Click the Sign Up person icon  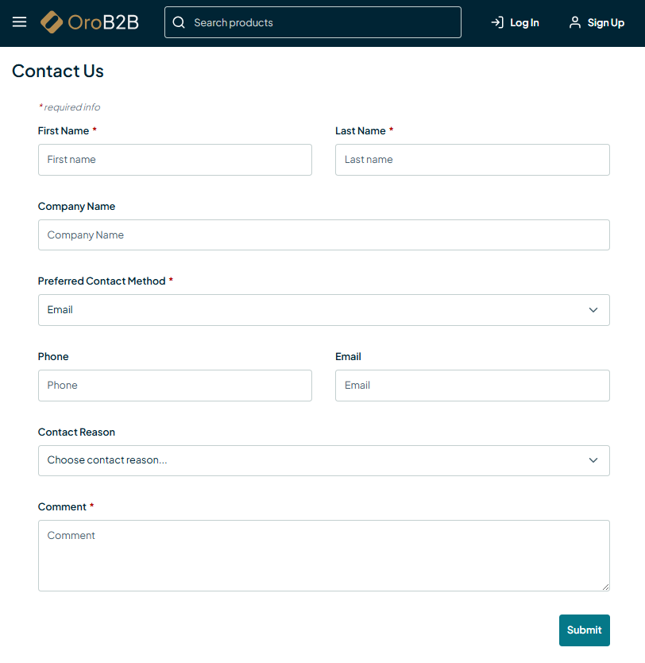[575, 22]
